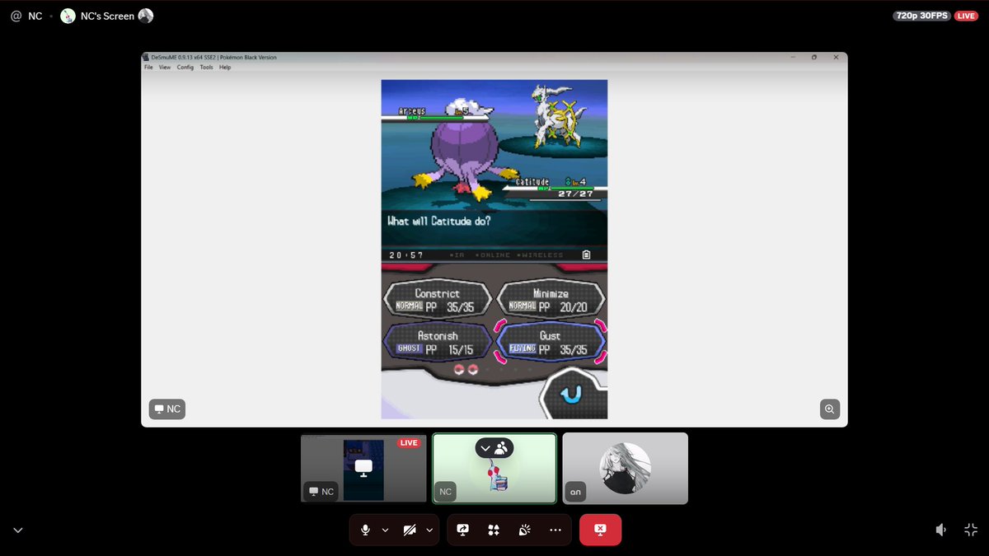Exit full screen mode
Screen dimensions: 989x556
click(971, 530)
